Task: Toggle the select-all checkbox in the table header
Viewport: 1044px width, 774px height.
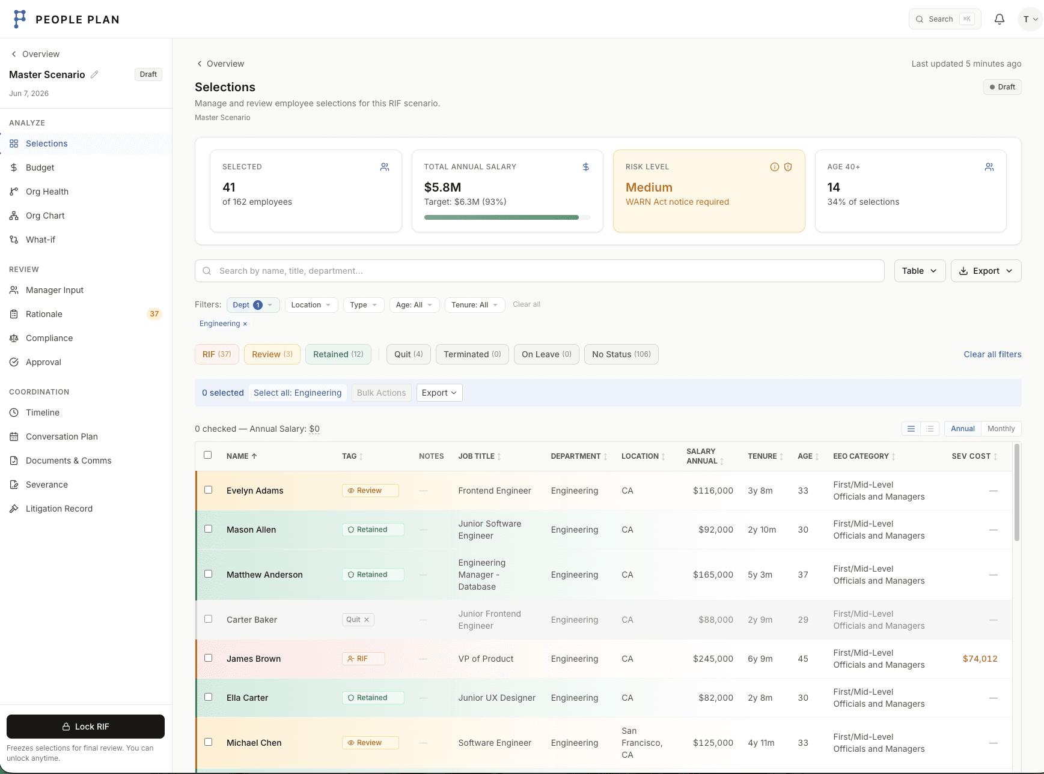Action: tap(208, 455)
